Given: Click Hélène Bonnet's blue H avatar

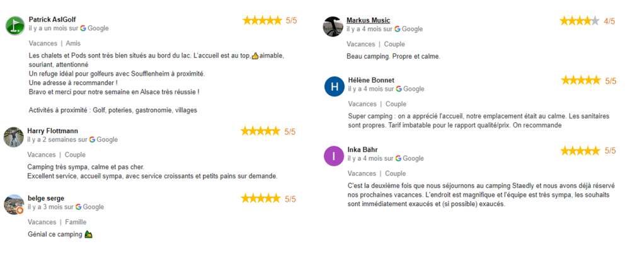Looking at the screenshot, I should point(334,86).
